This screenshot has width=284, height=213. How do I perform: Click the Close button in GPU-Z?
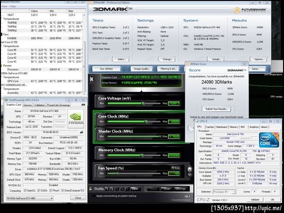(78, 198)
